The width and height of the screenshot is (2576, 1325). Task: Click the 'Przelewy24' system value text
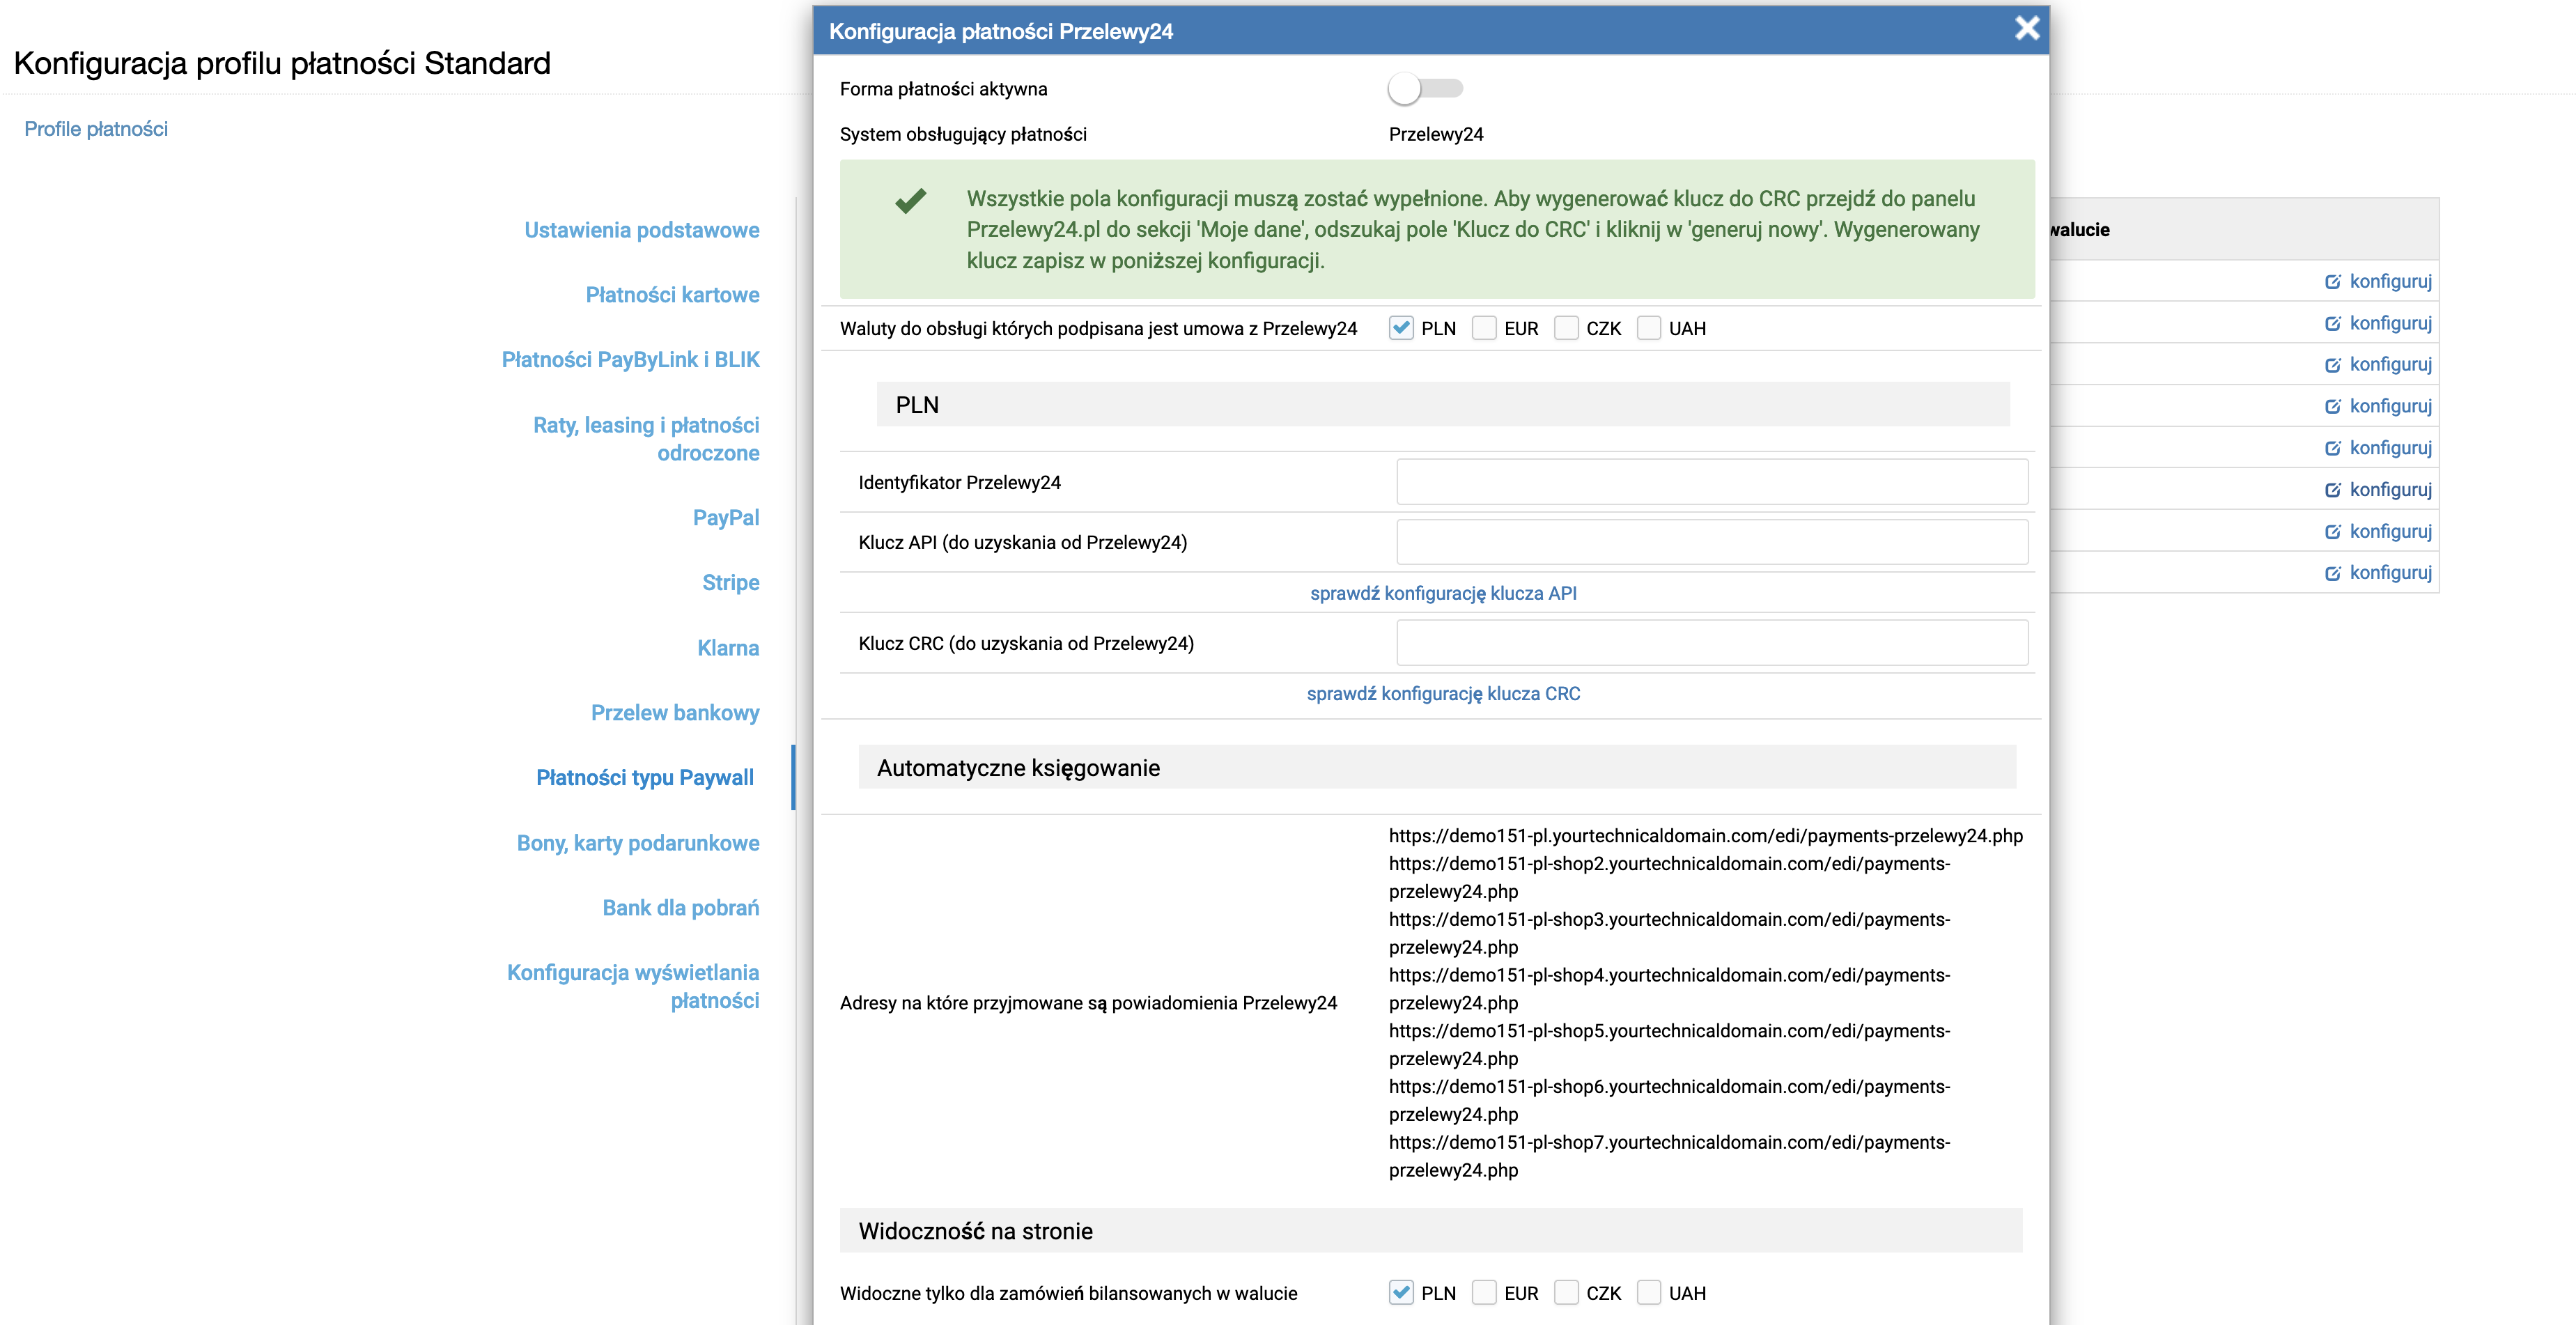point(1436,134)
